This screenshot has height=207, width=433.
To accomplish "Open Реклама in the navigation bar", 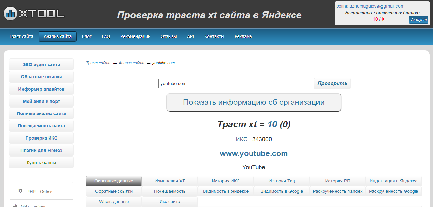I will 243,36.
